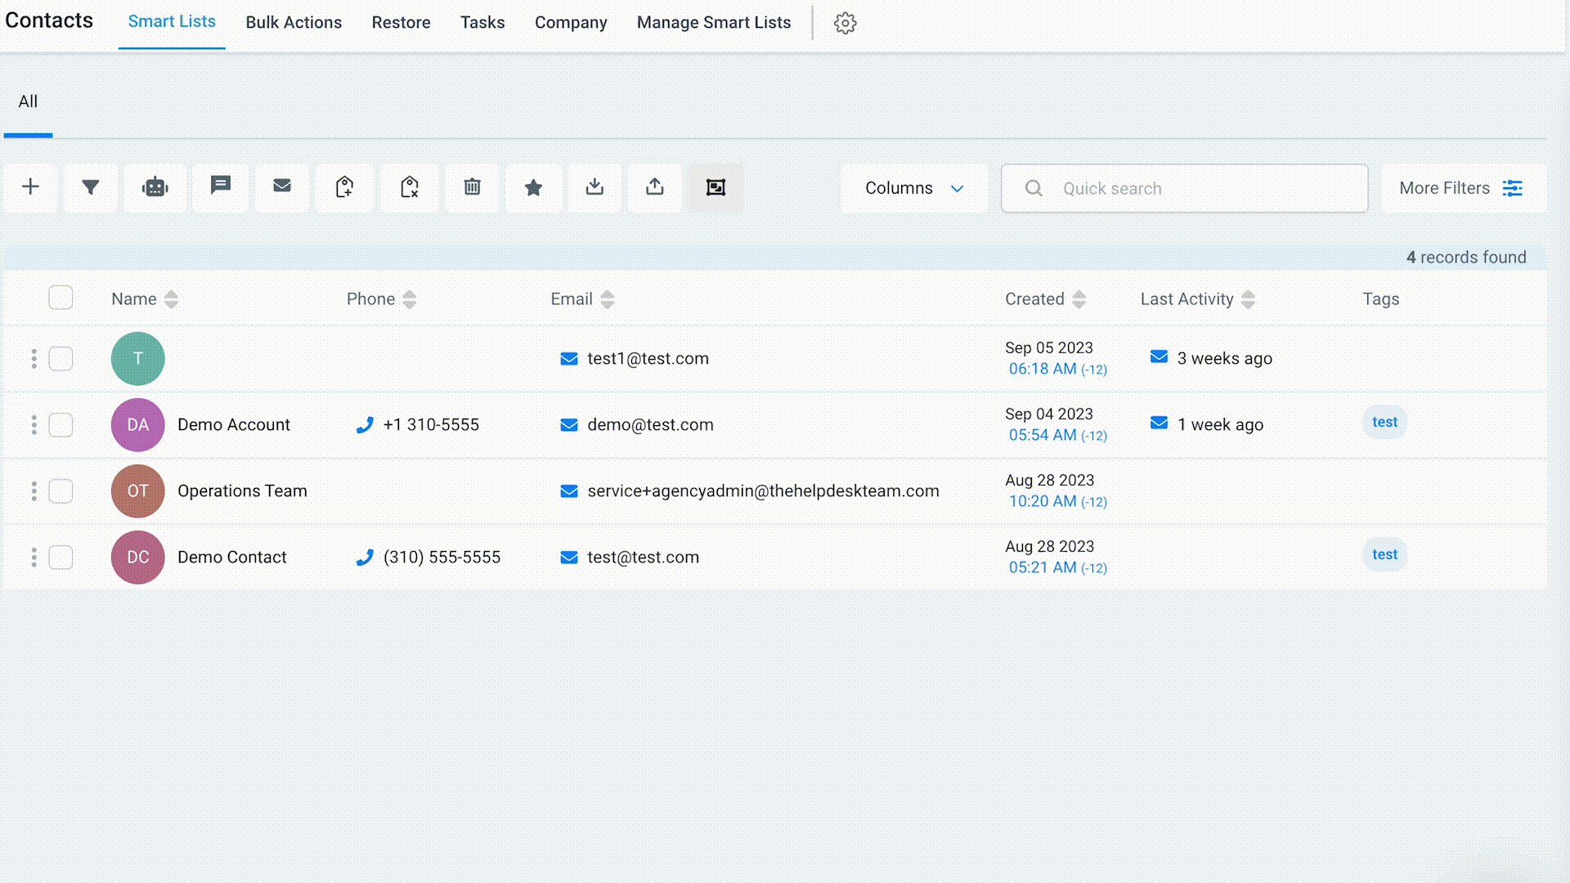Image resolution: width=1570 pixels, height=883 pixels.
Task: Click the demo@test.com email link
Action: (x=650, y=425)
